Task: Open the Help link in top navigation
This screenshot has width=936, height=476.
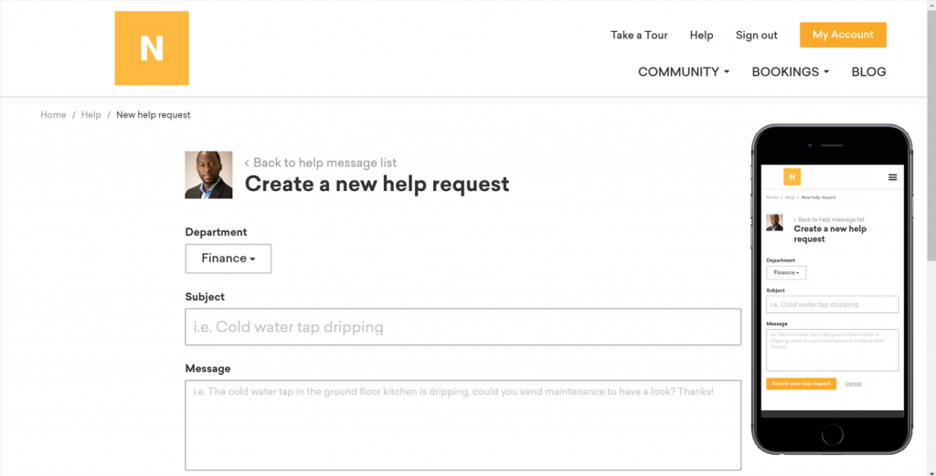Action: click(x=701, y=35)
